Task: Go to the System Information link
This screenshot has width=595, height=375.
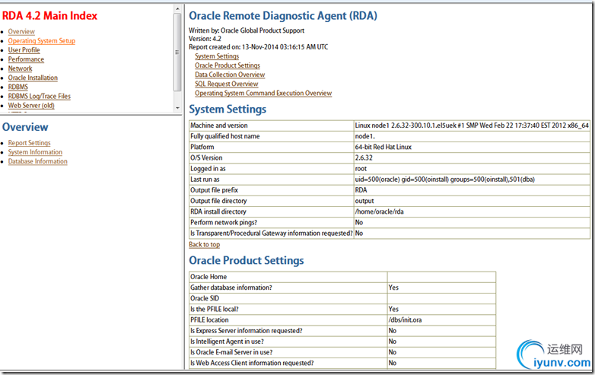Action: point(35,152)
